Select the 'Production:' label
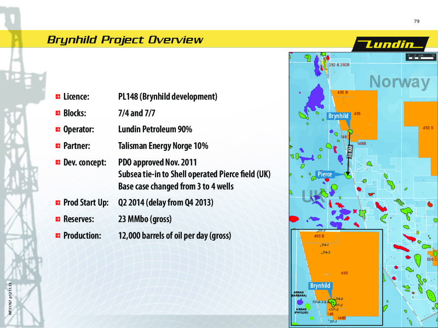Screen dimensions: 438x328 [82, 236]
